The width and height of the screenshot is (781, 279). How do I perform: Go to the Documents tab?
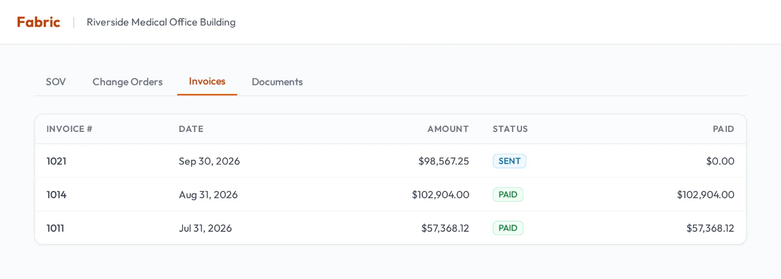(x=277, y=82)
